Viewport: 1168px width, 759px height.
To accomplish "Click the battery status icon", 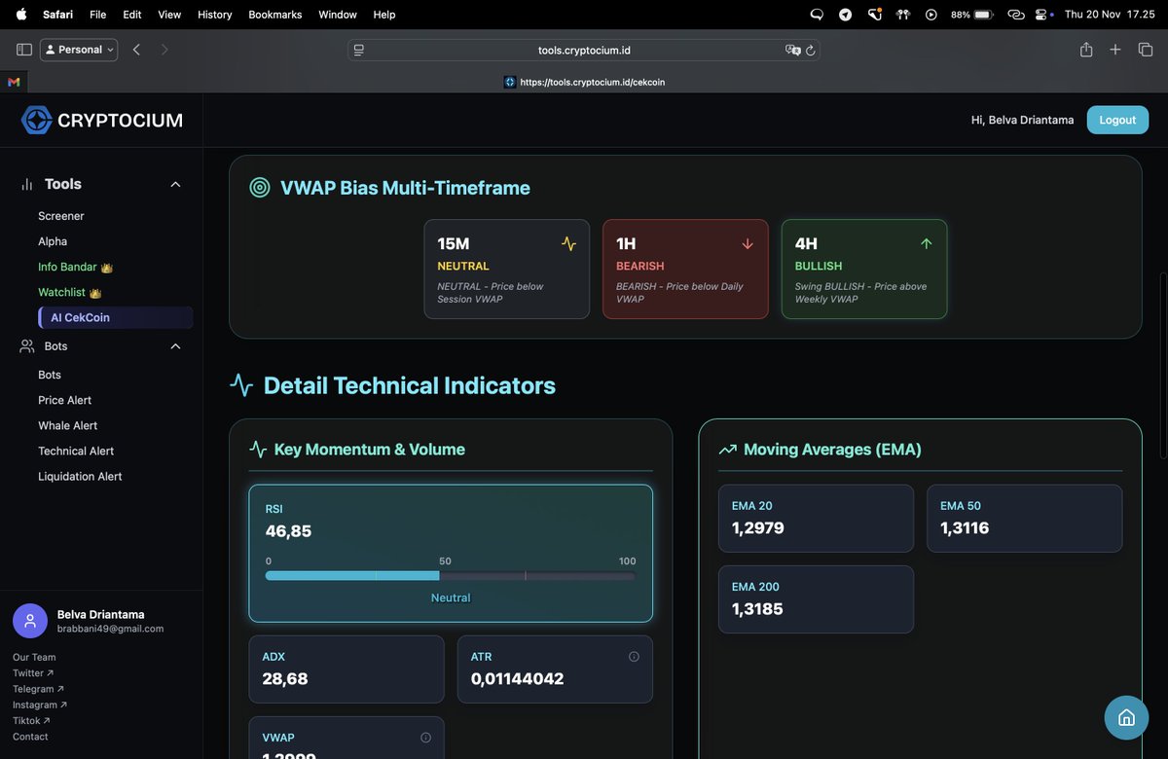I will tap(983, 15).
